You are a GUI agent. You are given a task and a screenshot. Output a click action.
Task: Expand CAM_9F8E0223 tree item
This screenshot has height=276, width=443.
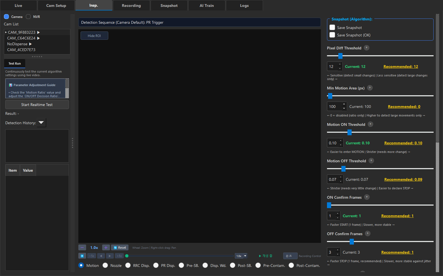click(x=6, y=32)
